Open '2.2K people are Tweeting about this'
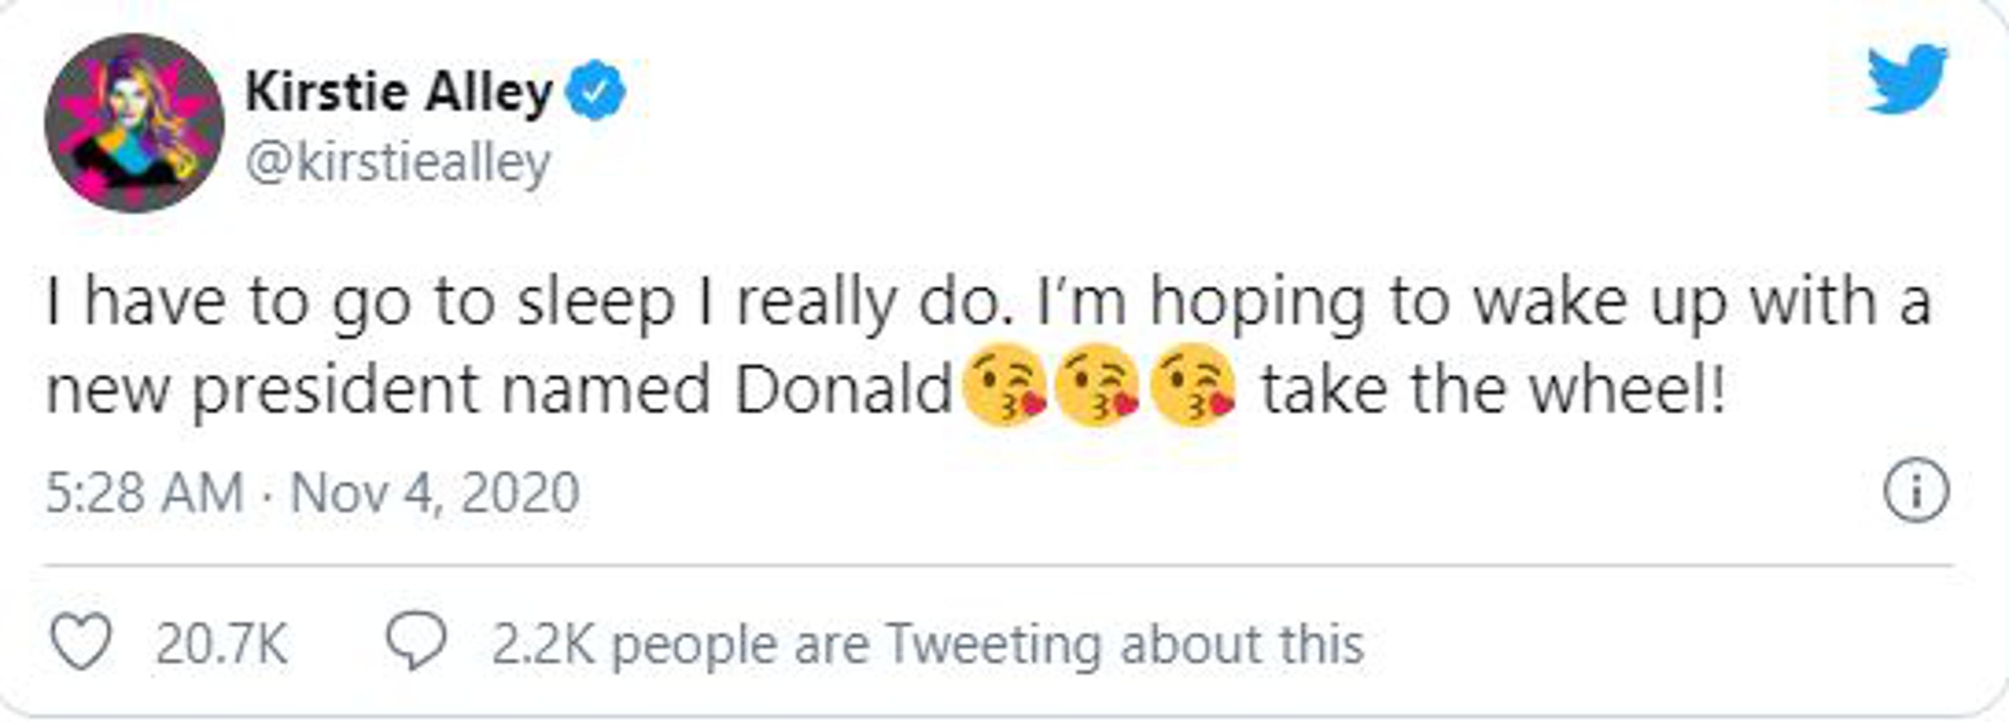Viewport: 2009px width, 722px height. (x=927, y=644)
